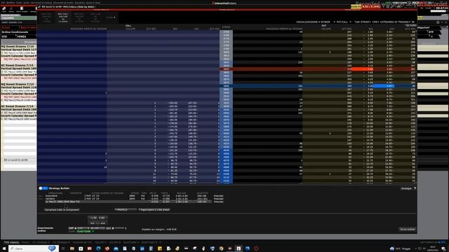Viewport: 449px width, 252px height.
Task: Select Ordine Condizionale in left panel
Action: click(15, 32)
